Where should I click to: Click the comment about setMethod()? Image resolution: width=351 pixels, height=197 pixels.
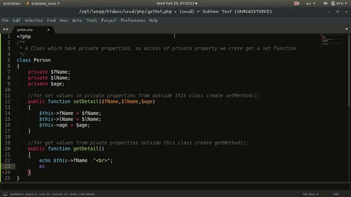click(x=144, y=96)
